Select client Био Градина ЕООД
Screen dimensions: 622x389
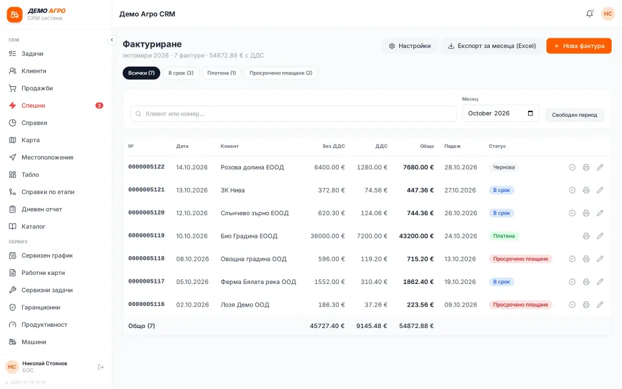coord(249,236)
